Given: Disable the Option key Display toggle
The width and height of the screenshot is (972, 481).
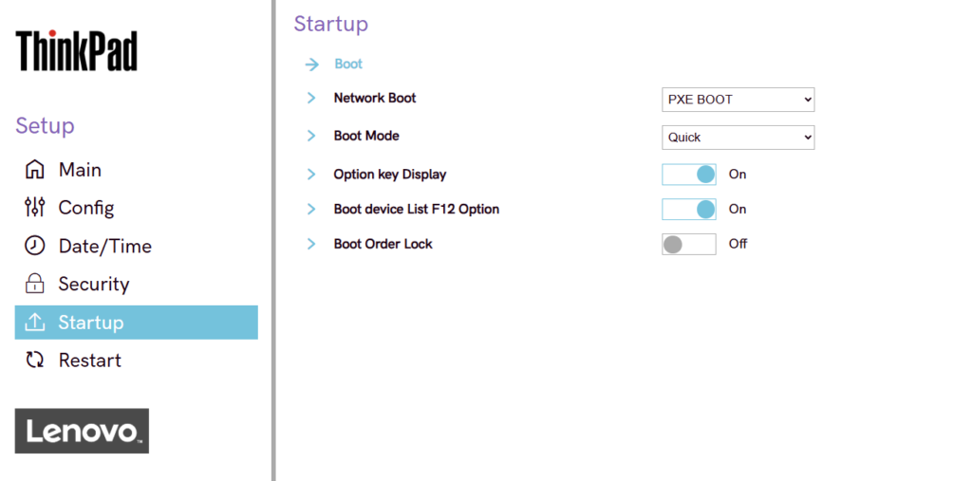Looking at the screenshot, I should (x=689, y=175).
